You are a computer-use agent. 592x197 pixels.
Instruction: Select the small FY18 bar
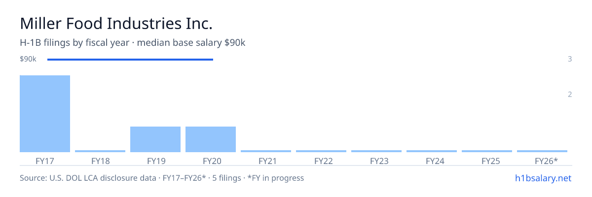tap(100, 151)
